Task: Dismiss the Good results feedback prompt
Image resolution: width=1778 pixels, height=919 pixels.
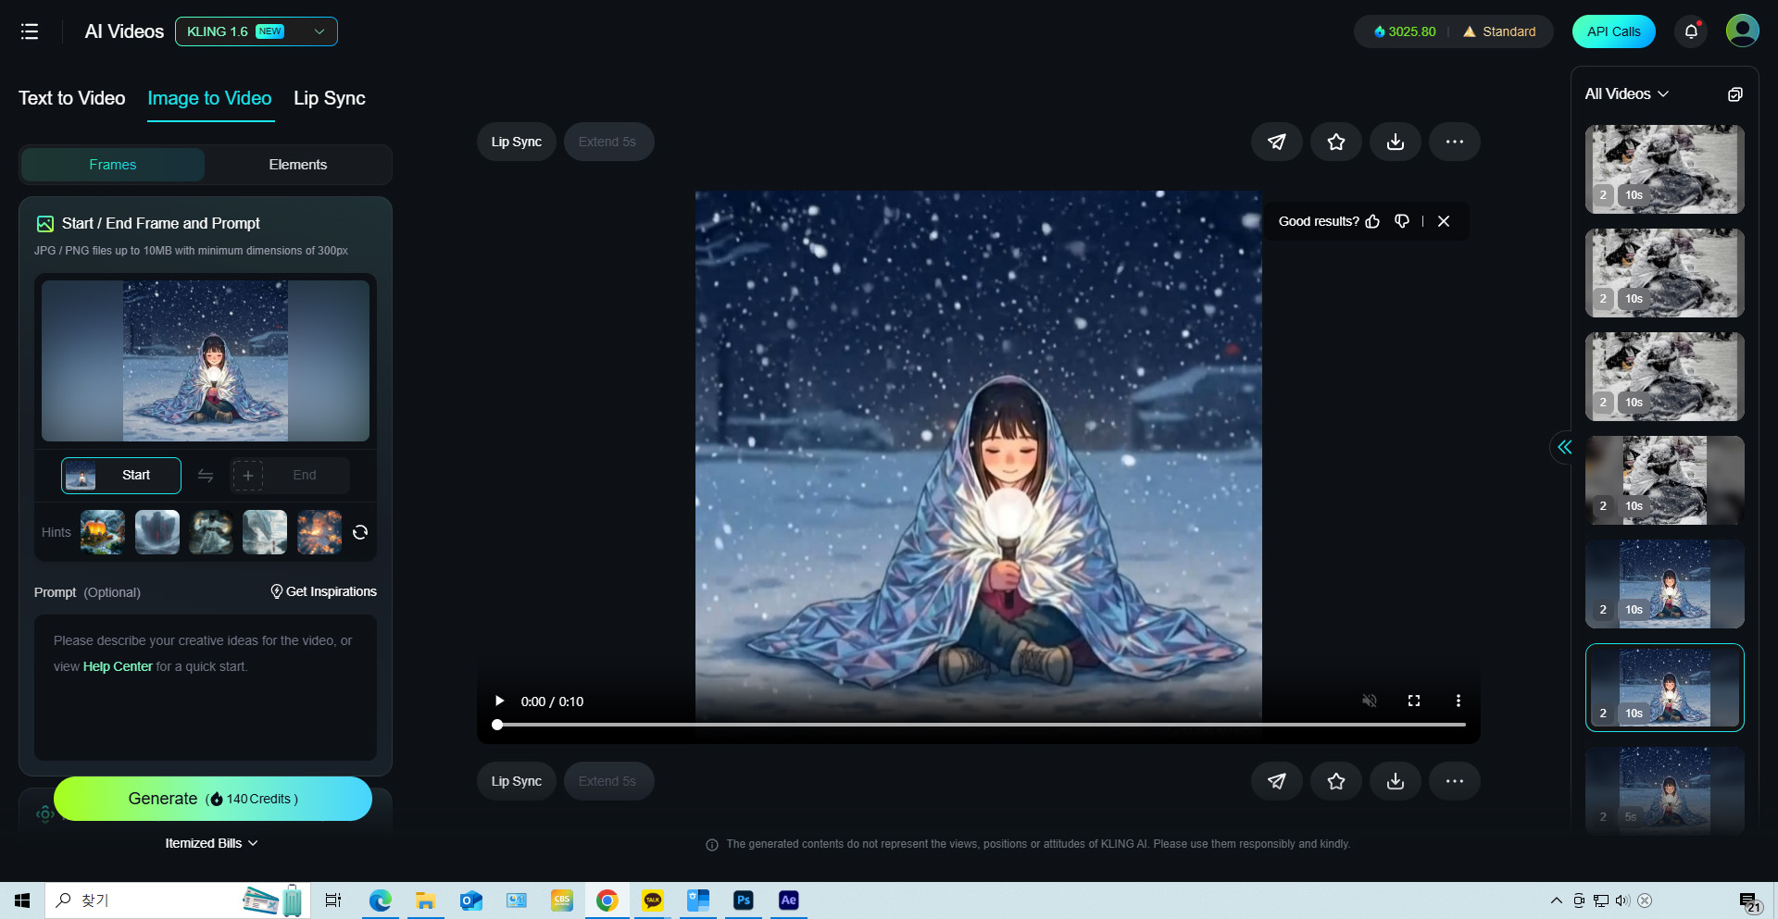Action: [x=1444, y=221]
